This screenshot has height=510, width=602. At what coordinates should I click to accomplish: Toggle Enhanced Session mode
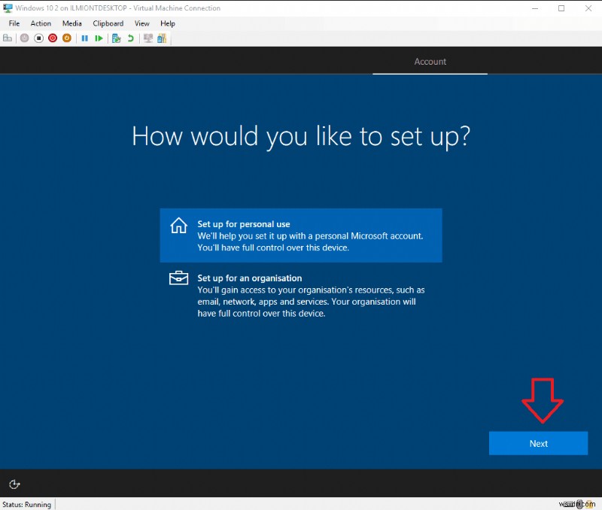point(147,38)
